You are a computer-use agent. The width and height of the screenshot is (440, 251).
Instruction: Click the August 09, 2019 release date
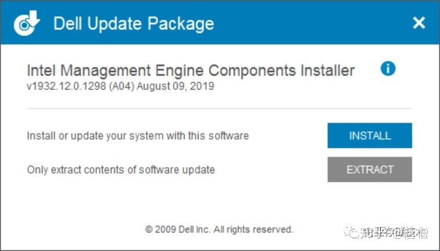[x=175, y=87]
